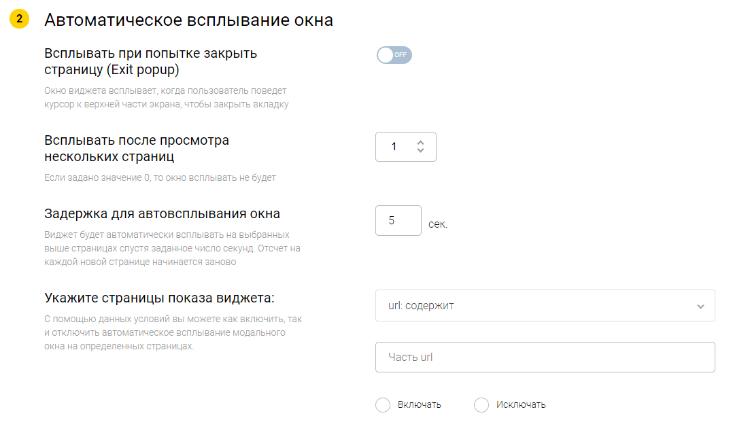Focus the delay seconds field showing 5
The image size is (748, 437).
pyautogui.click(x=398, y=221)
